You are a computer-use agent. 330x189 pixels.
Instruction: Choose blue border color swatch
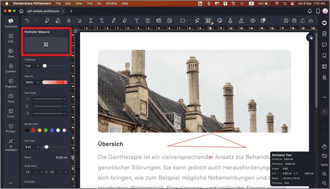[52, 130]
